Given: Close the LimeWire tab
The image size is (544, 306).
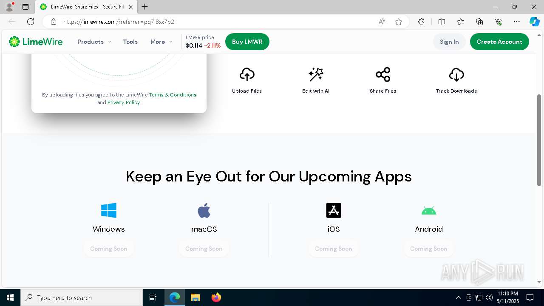Looking at the screenshot, I should [130, 7].
